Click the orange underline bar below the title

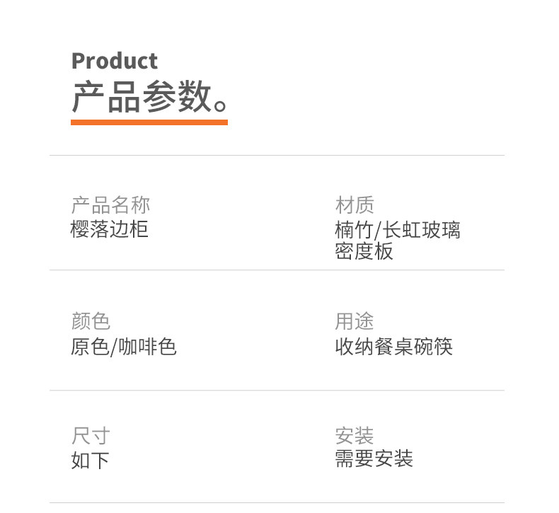(149, 122)
